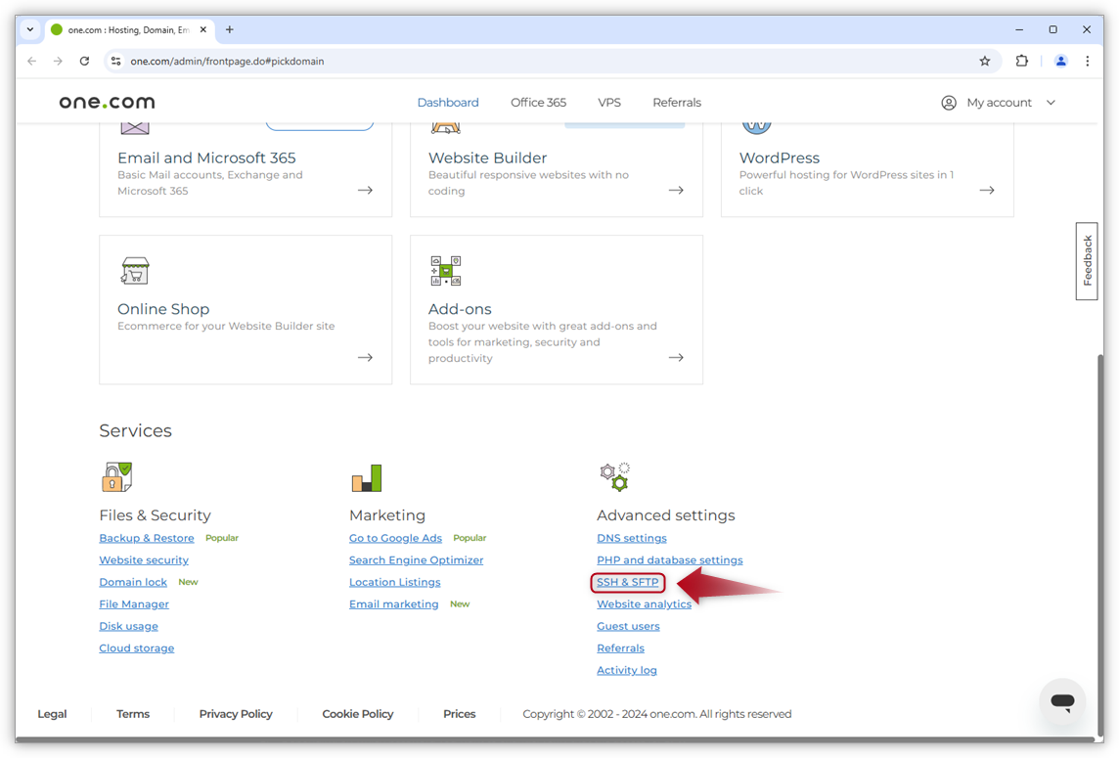Click the browser address bar URL
The height and width of the screenshot is (758, 1119).
tap(227, 62)
